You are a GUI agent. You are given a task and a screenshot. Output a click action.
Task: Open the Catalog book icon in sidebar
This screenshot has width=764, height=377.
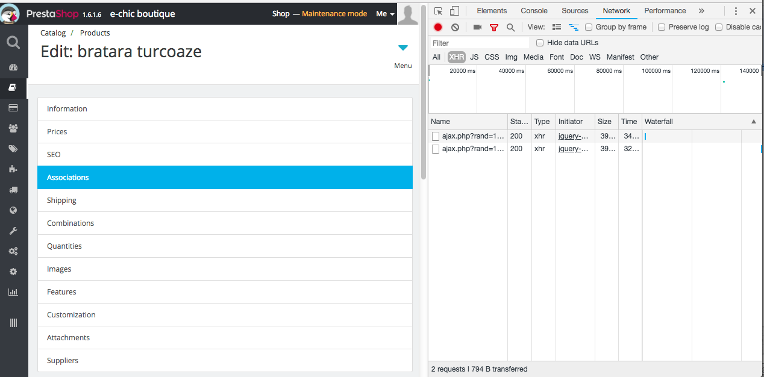(13, 88)
